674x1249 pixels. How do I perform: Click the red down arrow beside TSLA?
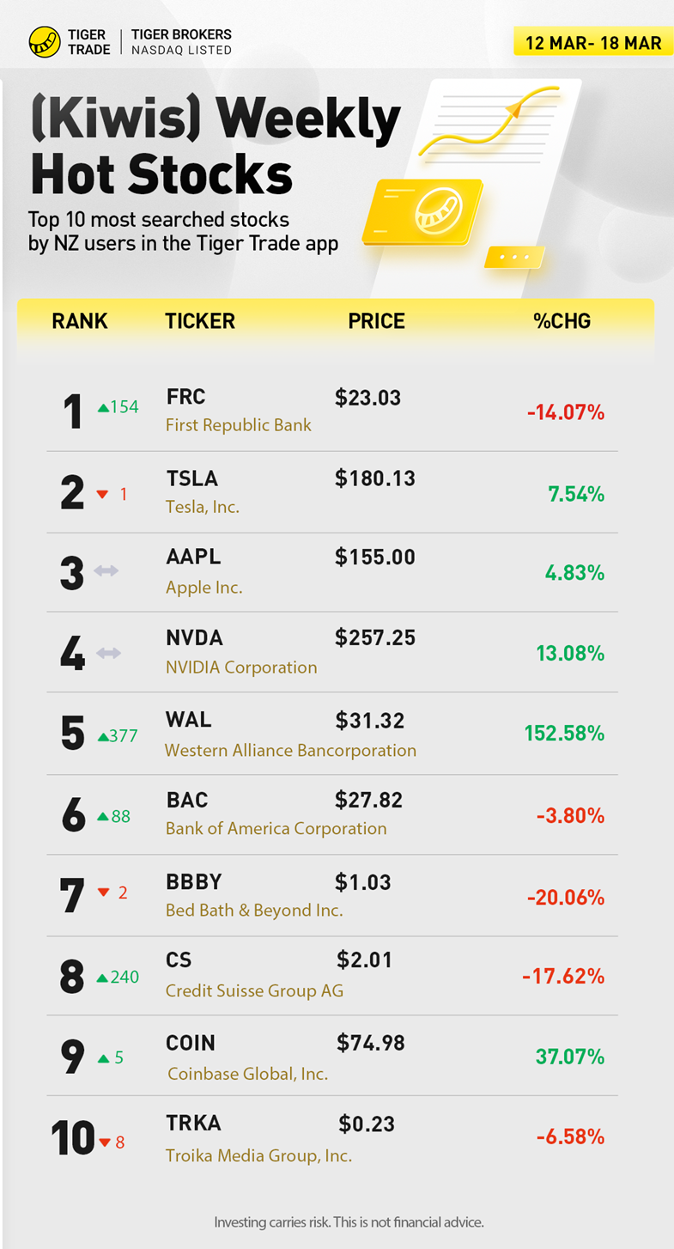(103, 494)
